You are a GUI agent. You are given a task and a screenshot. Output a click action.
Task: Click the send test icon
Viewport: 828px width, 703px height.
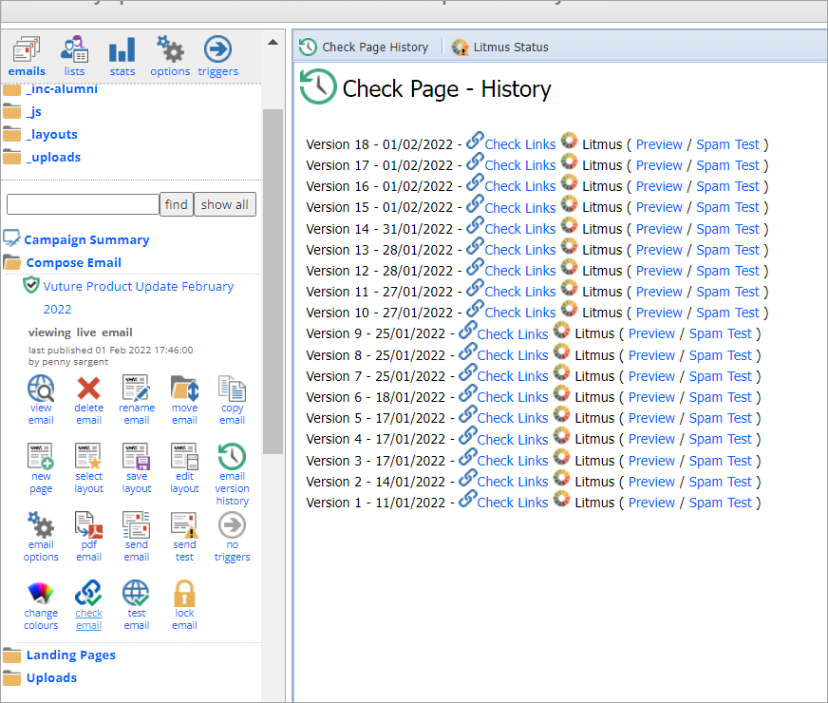184,525
